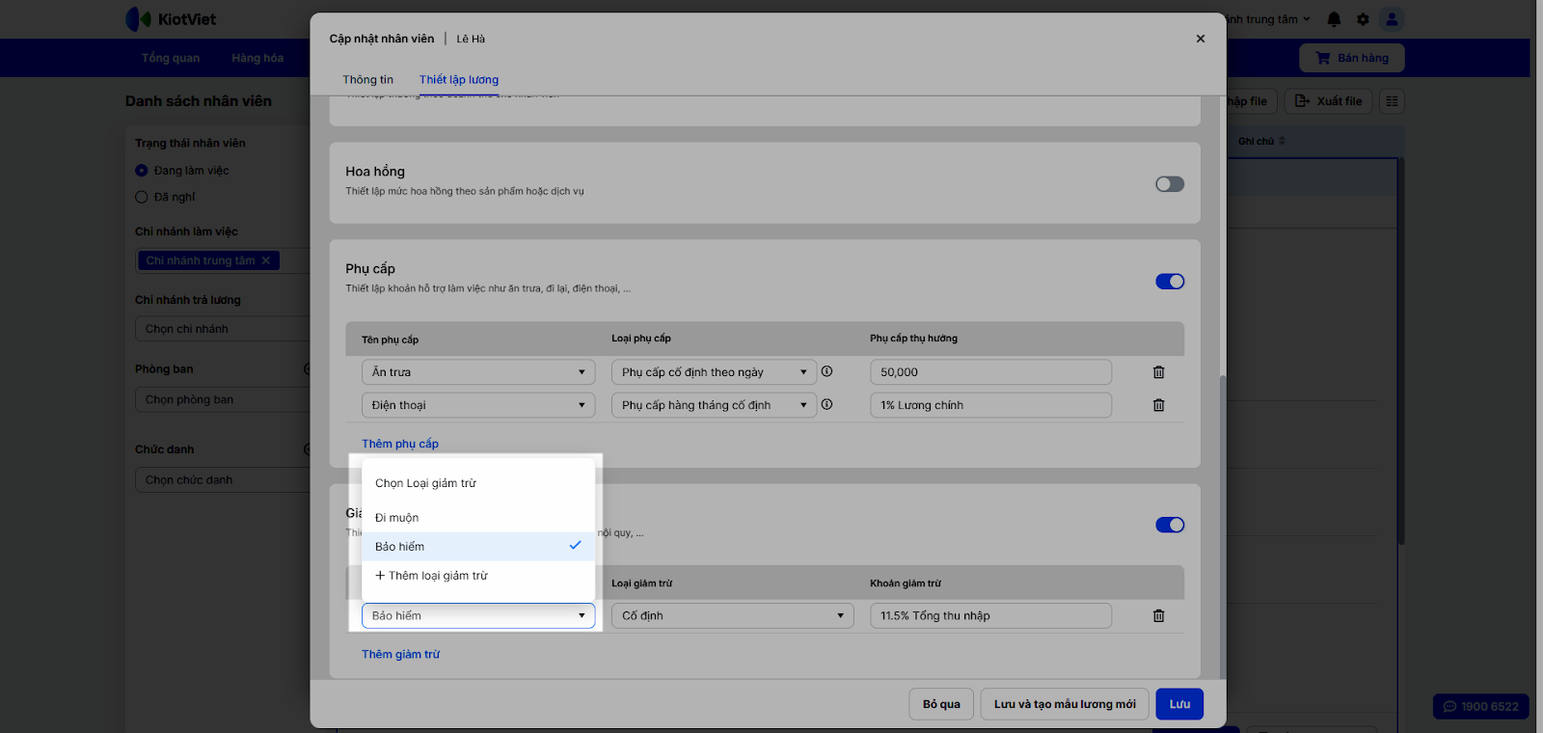Choose Thêm loại giảm trừ option
Viewport: 1543px width, 733px height.
coord(432,576)
